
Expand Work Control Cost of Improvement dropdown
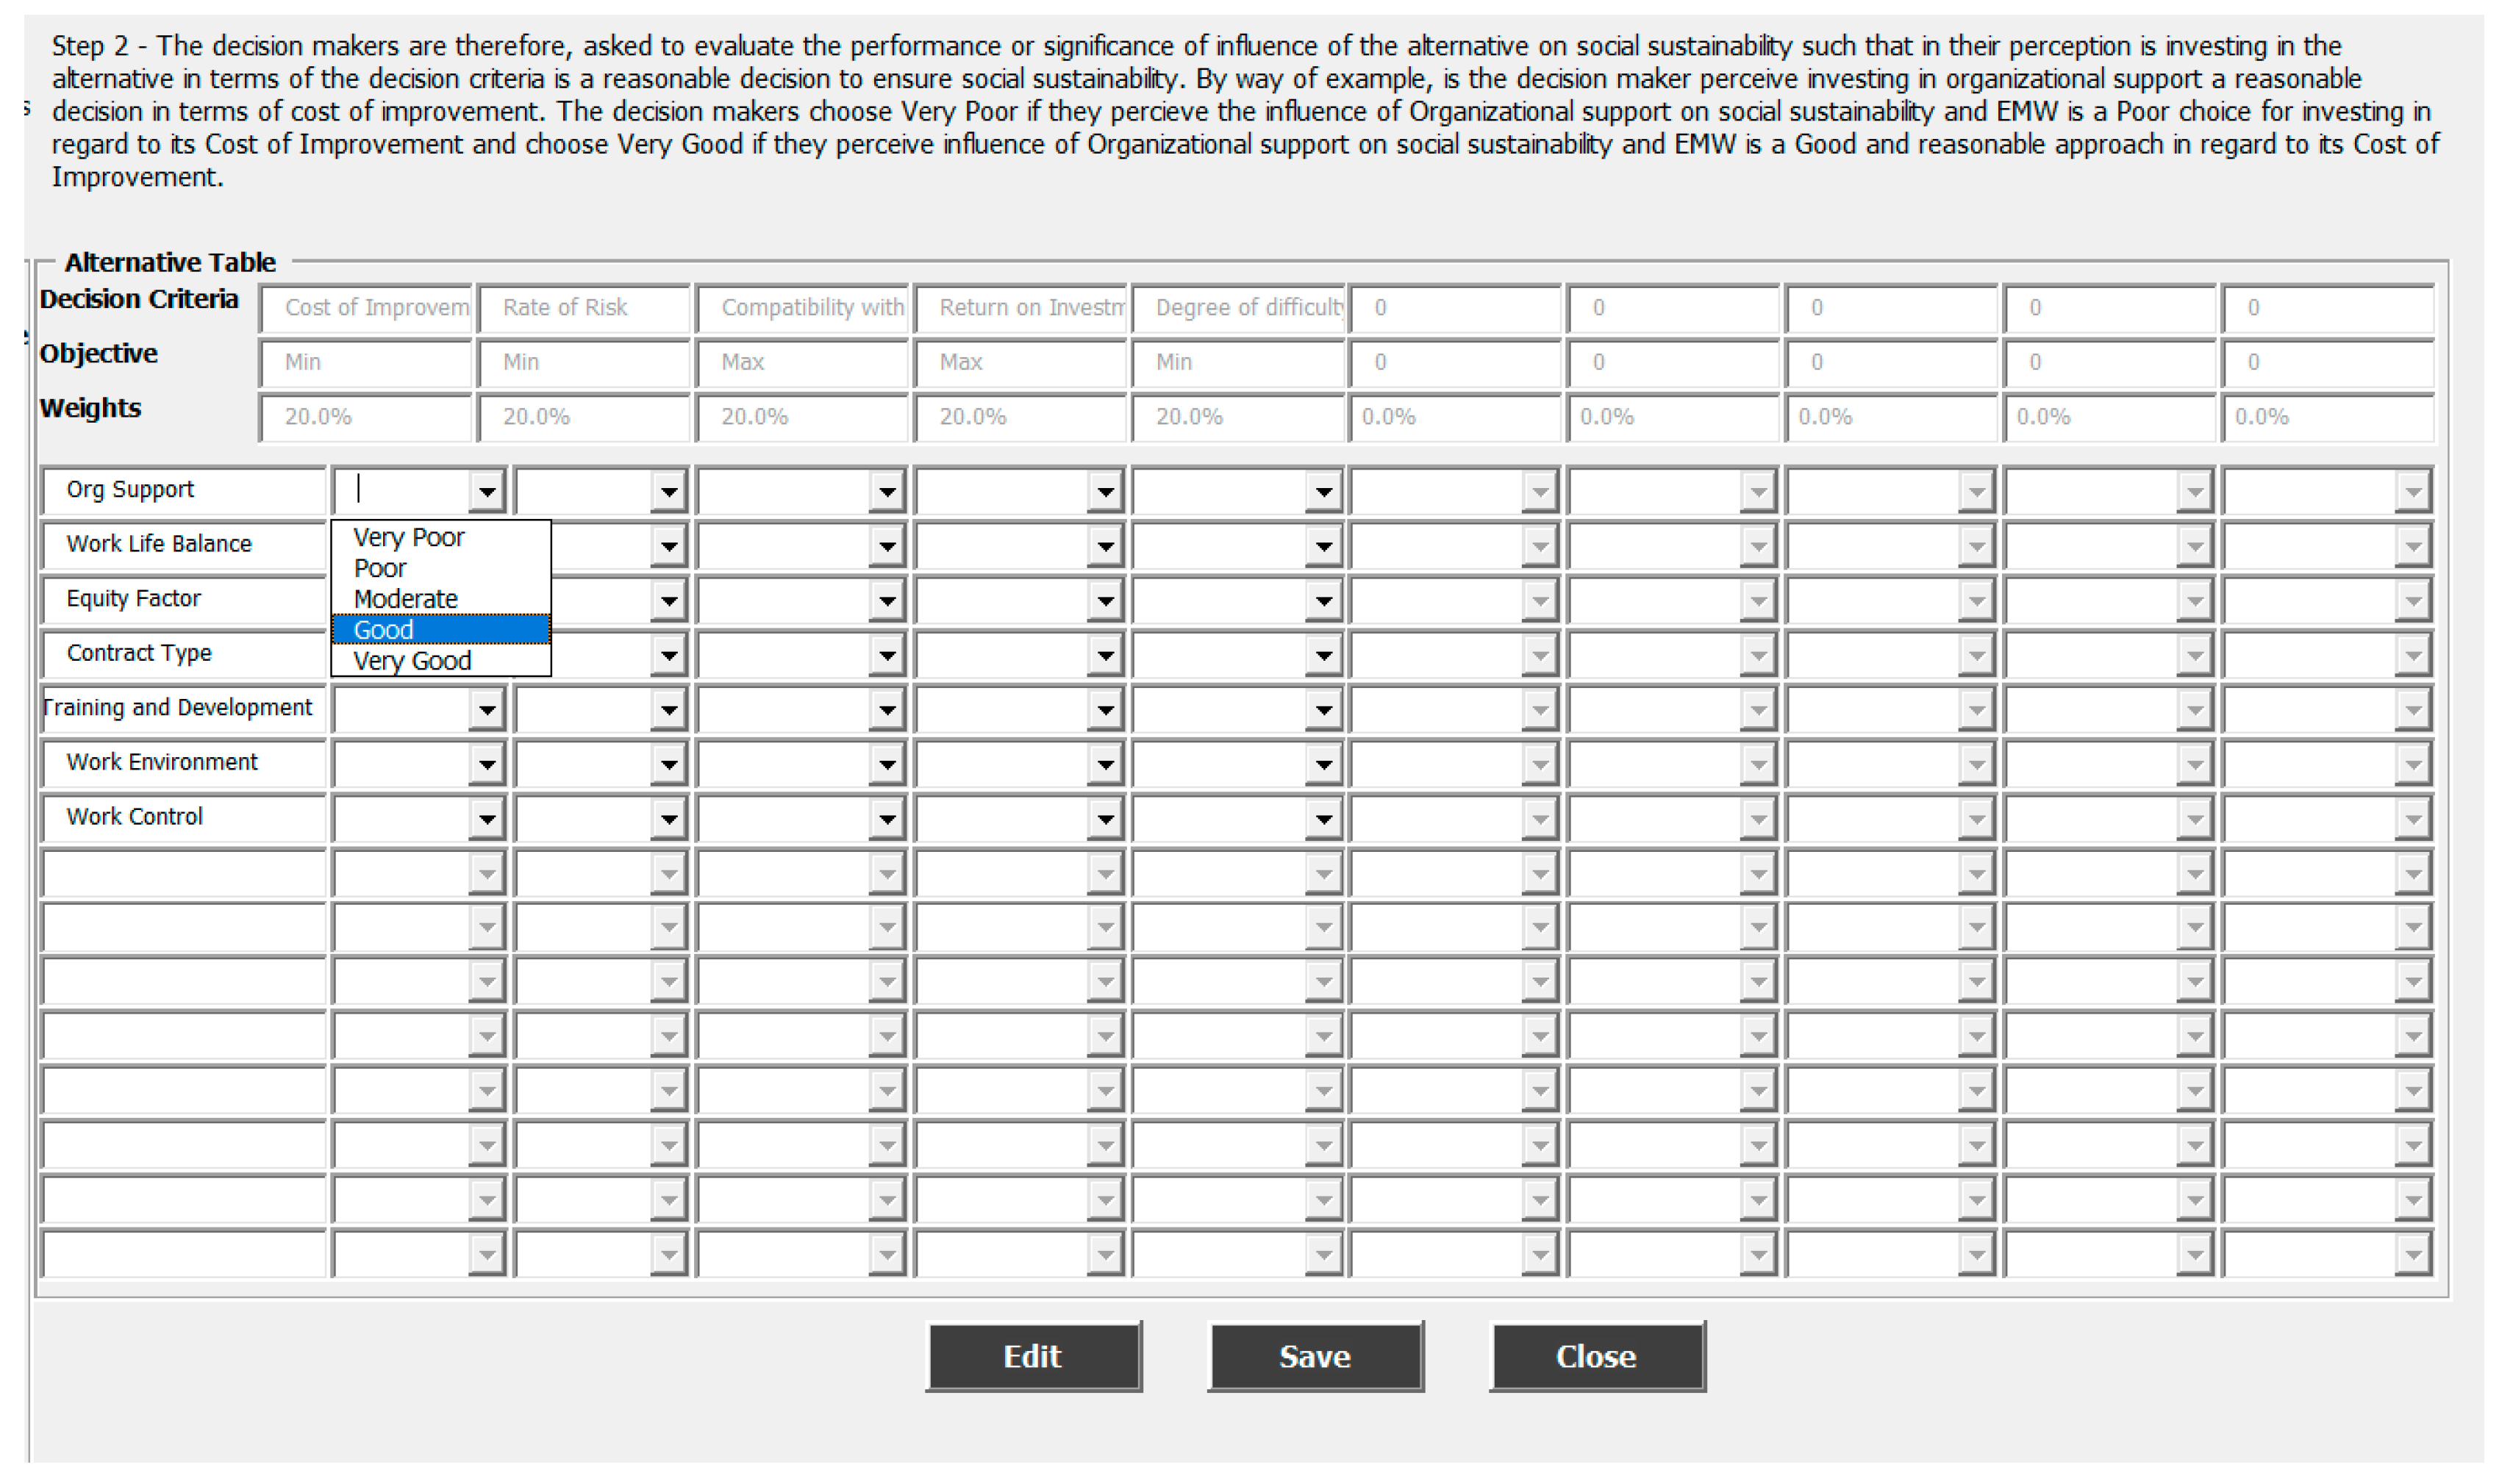click(x=486, y=819)
